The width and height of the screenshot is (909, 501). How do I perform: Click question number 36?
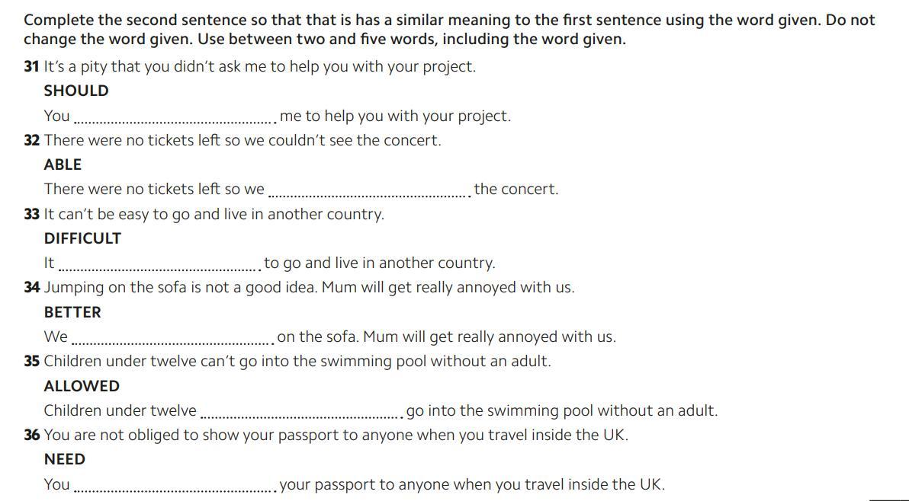(31, 435)
